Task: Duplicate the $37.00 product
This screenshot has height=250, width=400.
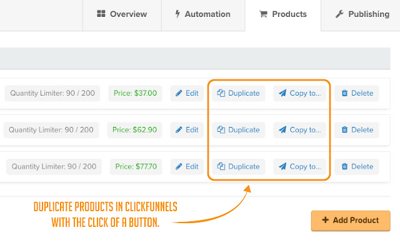Action: pyautogui.click(x=238, y=93)
